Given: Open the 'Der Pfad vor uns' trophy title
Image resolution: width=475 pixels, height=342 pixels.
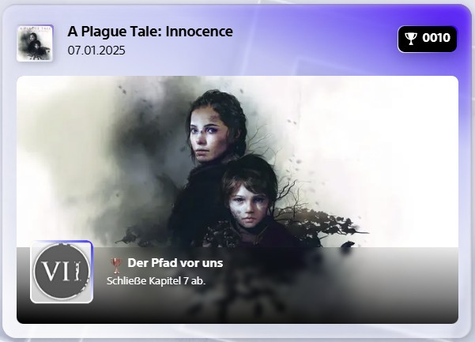Looking at the screenshot, I should pos(175,263).
